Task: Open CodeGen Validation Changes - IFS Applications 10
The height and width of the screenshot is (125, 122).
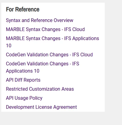Action: (42, 67)
